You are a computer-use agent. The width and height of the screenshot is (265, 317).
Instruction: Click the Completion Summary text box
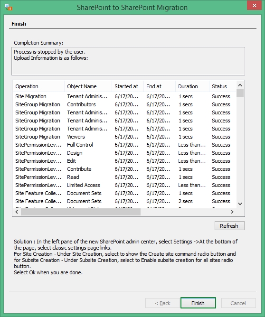click(x=128, y=61)
